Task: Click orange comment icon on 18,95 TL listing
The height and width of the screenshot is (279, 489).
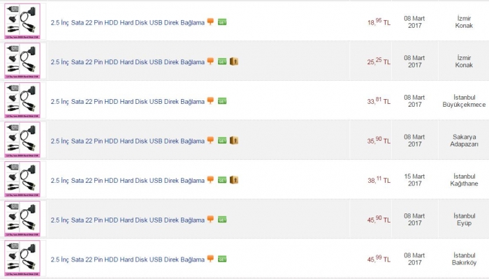Action: [210, 22]
